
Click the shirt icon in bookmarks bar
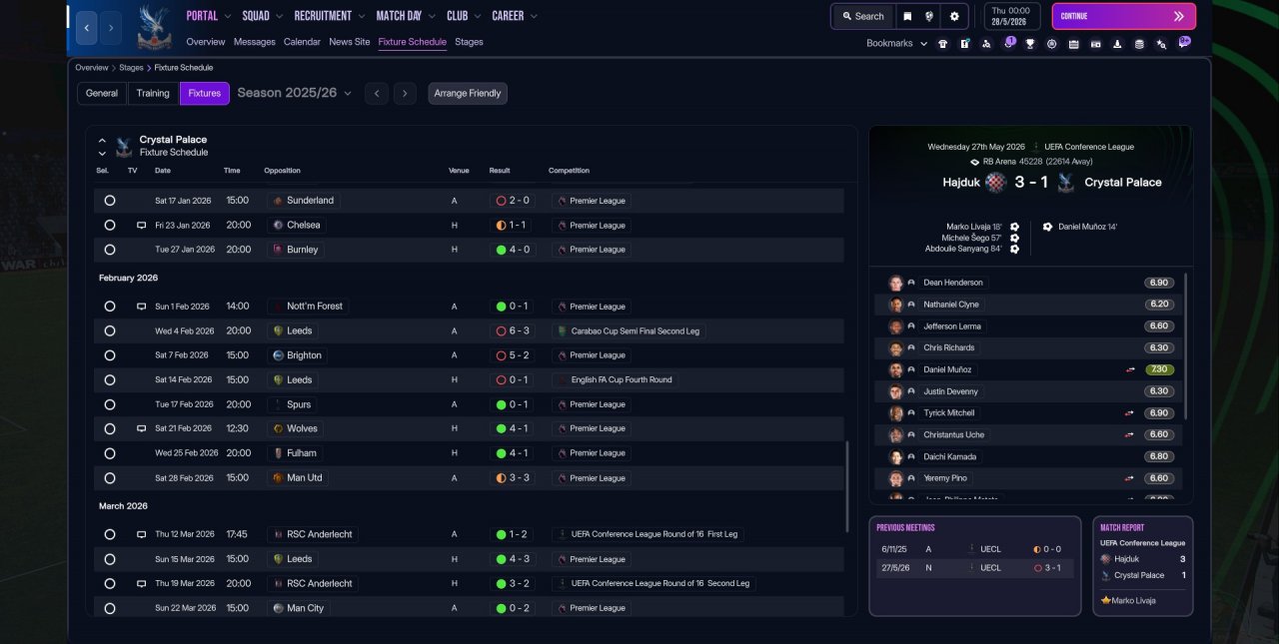[x=942, y=44]
